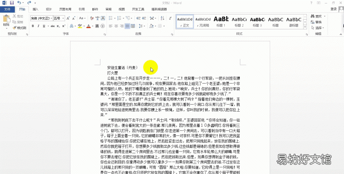This screenshot has height=174, width=344.
Task: Open the font name combo box 宋体
Action: tap(41, 18)
